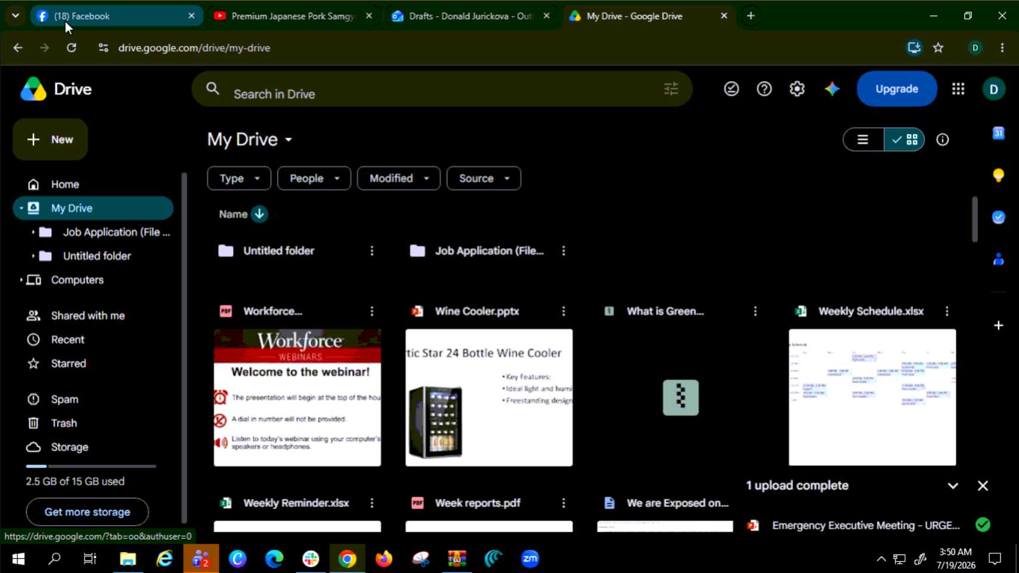This screenshot has width=1019, height=573.
Task: Expand Untitled folder in sidebar tree
Action: (33, 256)
